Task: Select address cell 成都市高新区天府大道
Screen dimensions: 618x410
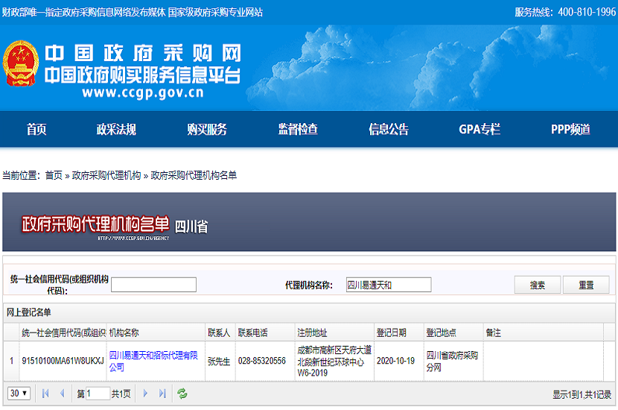Action: 334,361
